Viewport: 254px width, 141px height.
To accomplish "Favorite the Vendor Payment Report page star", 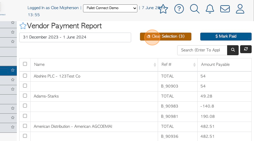I will tap(23, 26).
